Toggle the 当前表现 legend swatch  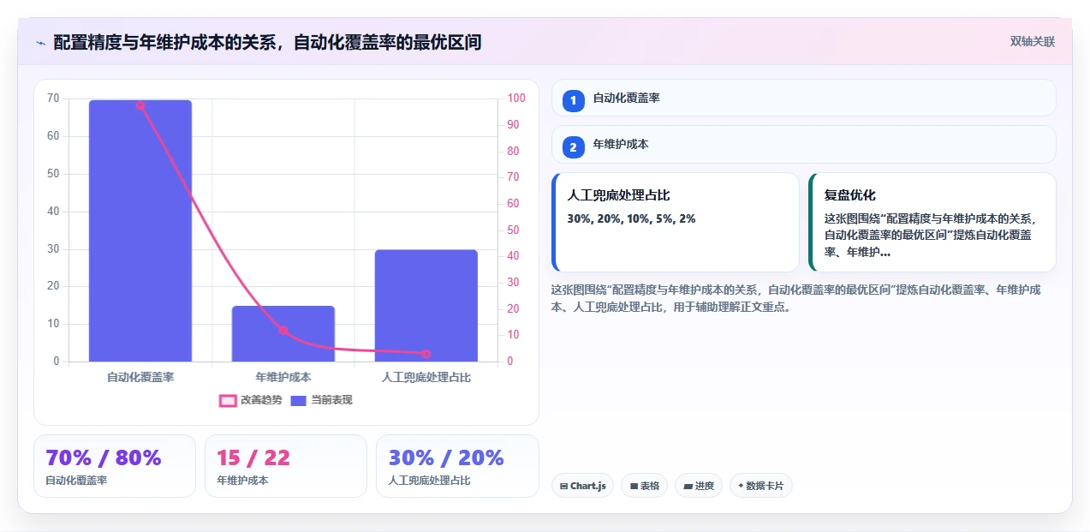click(298, 400)
